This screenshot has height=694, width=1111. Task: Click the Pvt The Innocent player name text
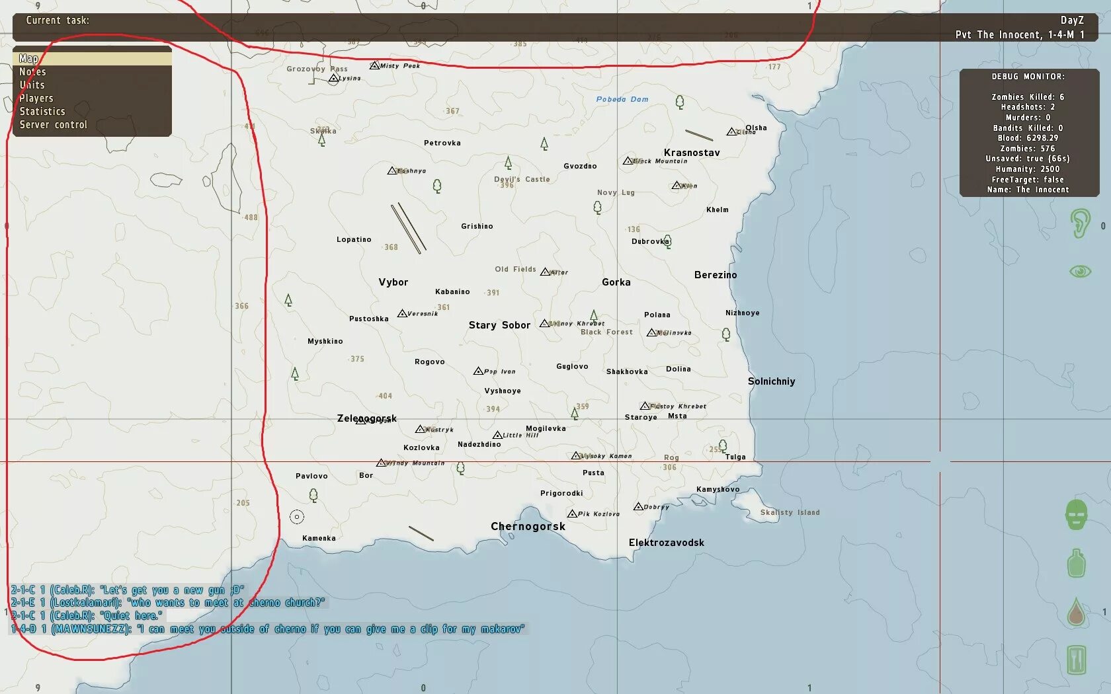click(1020, 34)
